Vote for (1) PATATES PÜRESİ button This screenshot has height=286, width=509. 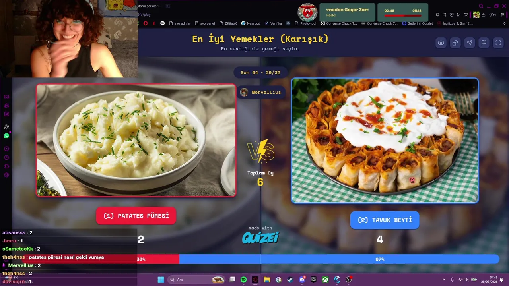136,216
